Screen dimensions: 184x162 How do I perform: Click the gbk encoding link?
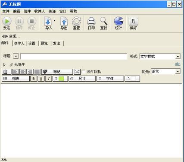coord(178,64)
